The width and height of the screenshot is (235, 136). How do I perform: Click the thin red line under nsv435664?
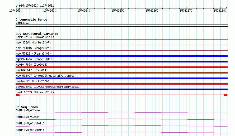point(121,45)
